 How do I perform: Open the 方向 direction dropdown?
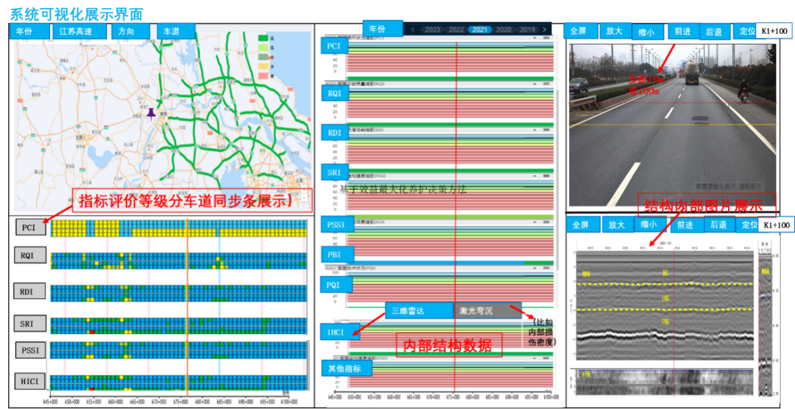[126, 32]
